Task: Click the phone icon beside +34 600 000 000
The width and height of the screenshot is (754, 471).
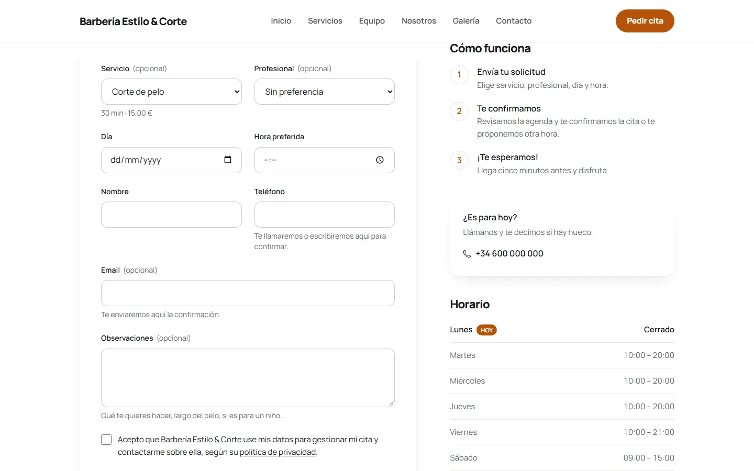Action: (x=467, y=254)
